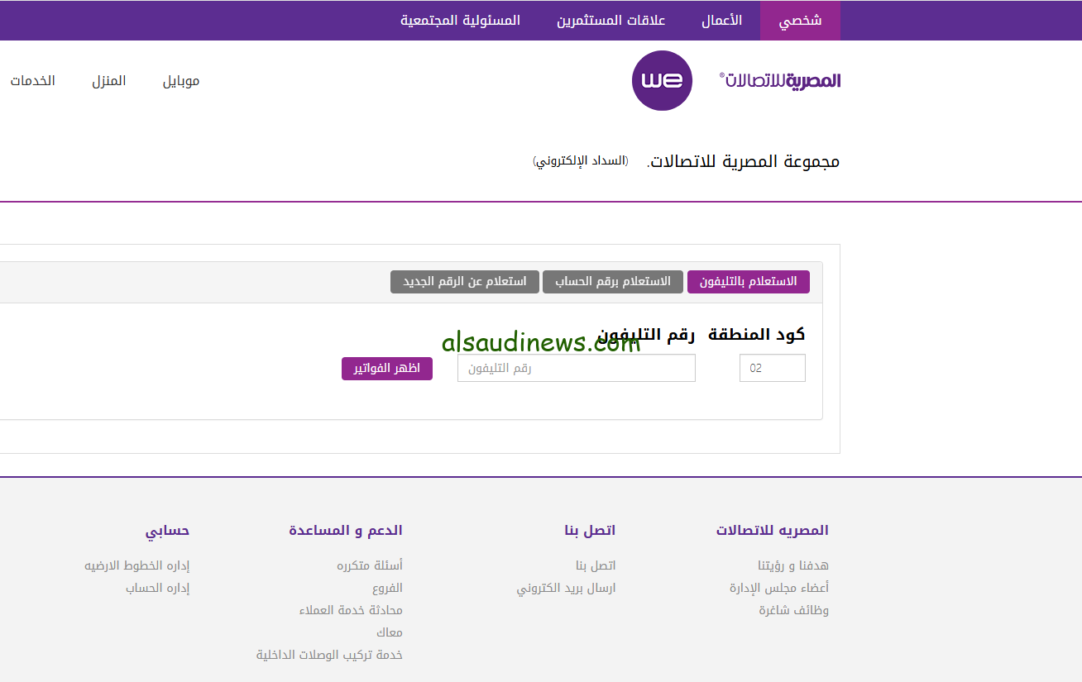Open إداره الحساب footer link

pos(158,588)
